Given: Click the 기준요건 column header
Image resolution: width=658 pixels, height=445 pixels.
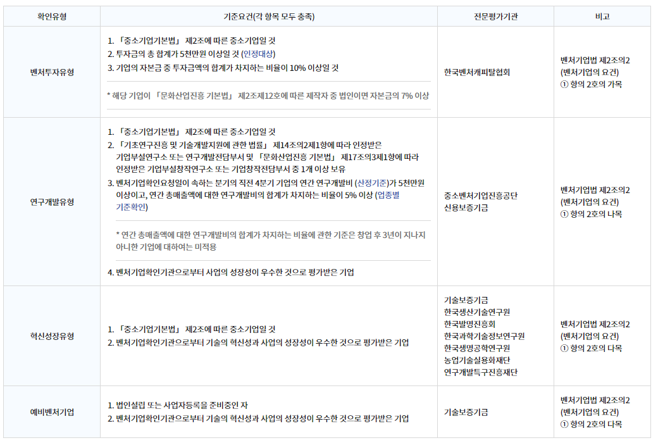Looking at the screenshot, I should [x=268, y=16].
